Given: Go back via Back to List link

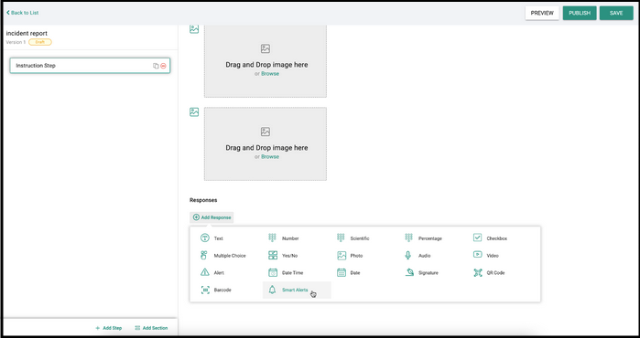Looking at the screenshot, I should pos(23,13).
